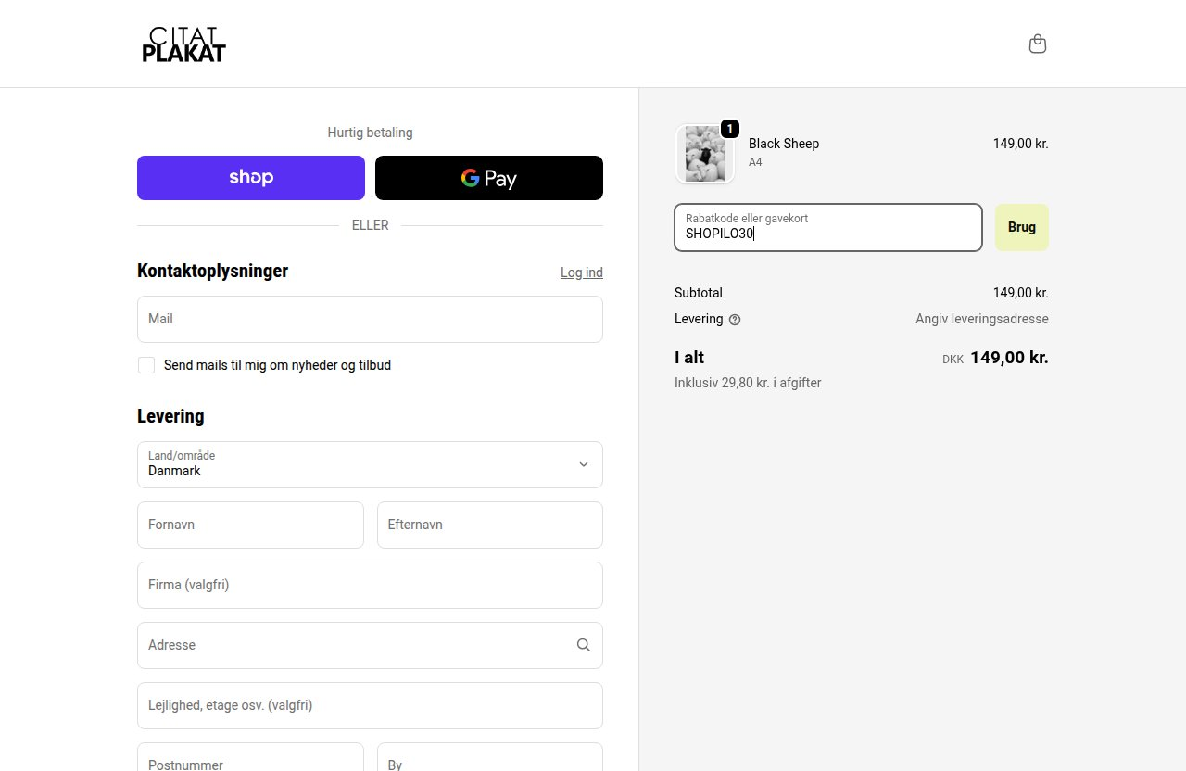Follow the Log ind link
This screenshot has height=771, width=1186.
[582, 272]
